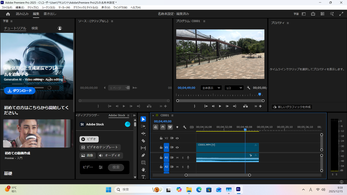Select the 画像 filter
The height and width of the screenshot is (195, 347).
87,156
